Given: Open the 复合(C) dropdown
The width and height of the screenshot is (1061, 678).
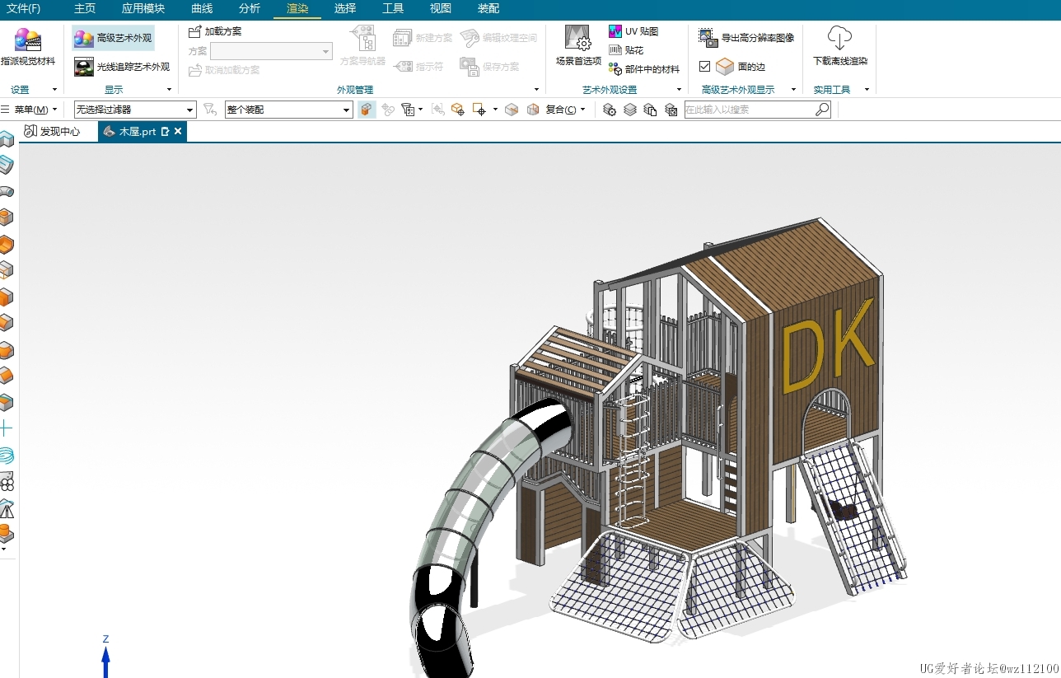Looking at the screenshot, I should 565,110.
